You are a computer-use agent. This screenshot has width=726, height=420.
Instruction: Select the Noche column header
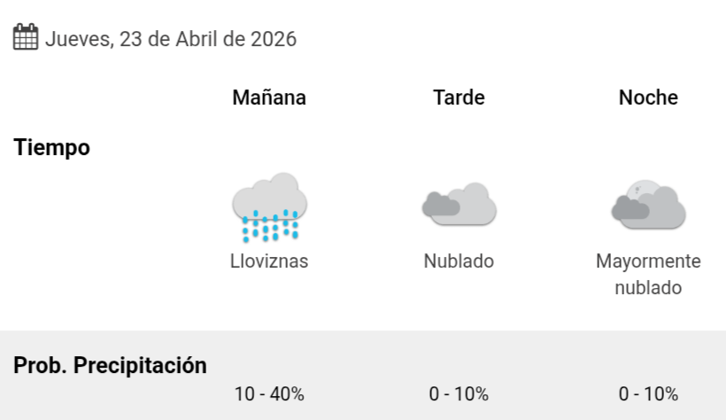648,97
